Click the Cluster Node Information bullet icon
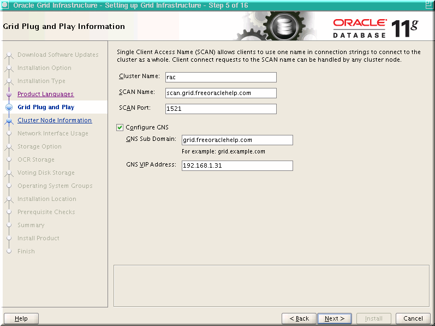The height and width of the screenshot is (326, 435). [x=9, y=121]
